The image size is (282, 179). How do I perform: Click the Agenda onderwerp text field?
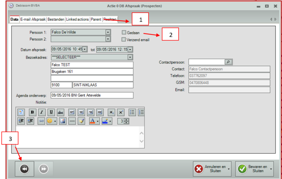(92, 96)
